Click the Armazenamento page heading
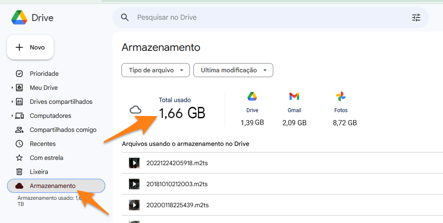This screenshot has width=443, height=223. pos(161,47)
